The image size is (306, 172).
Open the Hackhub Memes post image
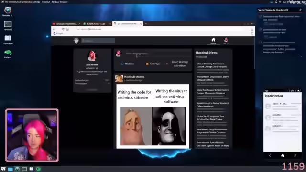point(153,116)
